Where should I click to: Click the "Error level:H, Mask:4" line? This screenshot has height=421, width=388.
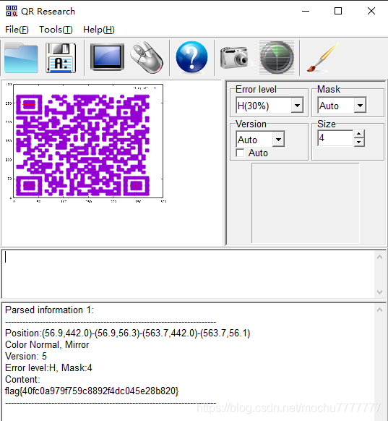tap(48, 368)
